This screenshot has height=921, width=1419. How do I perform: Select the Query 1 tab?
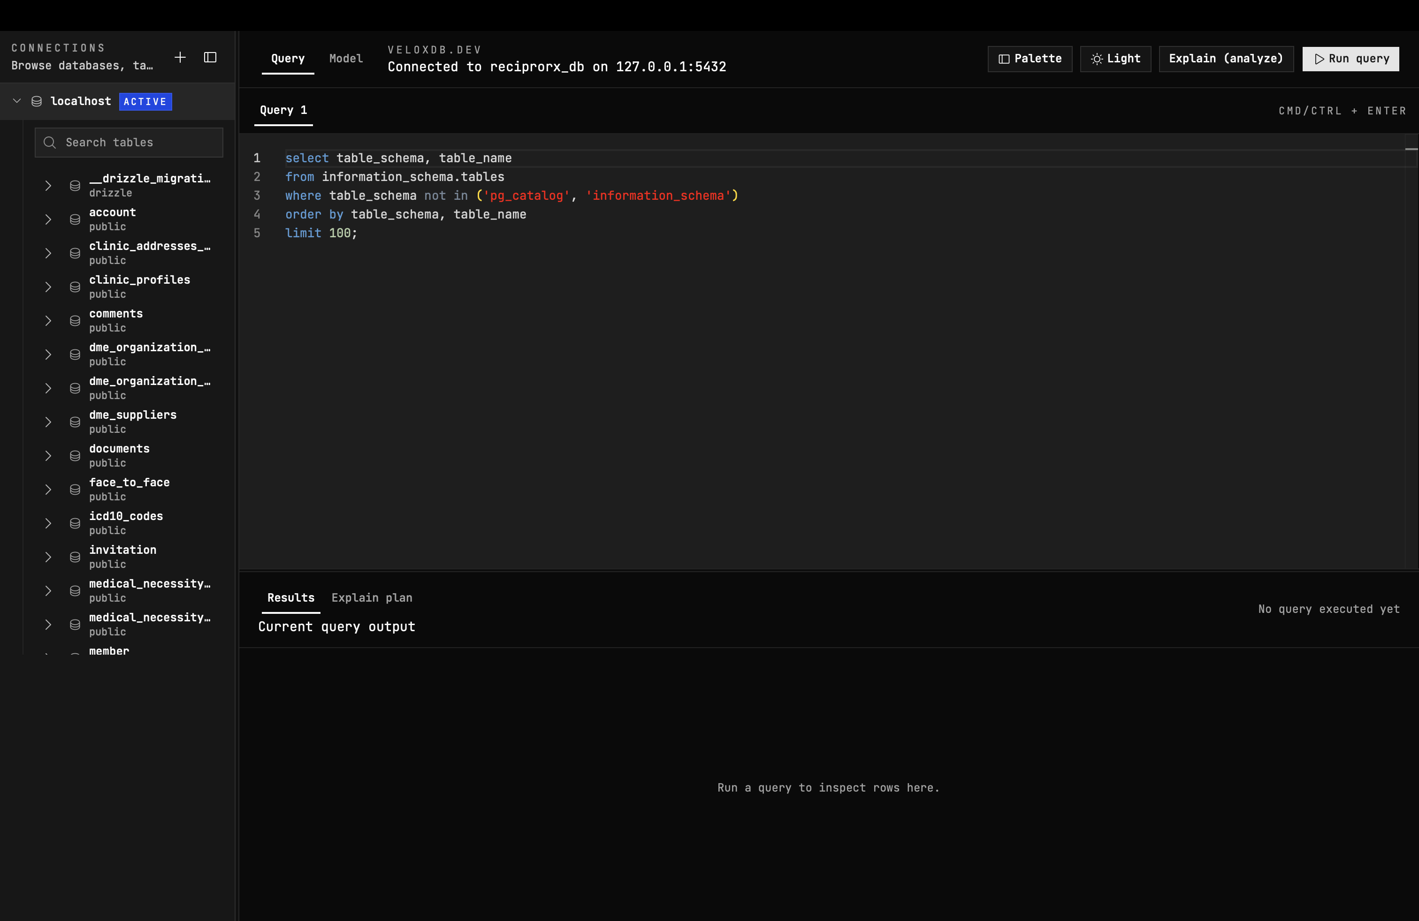coord(284,110)
